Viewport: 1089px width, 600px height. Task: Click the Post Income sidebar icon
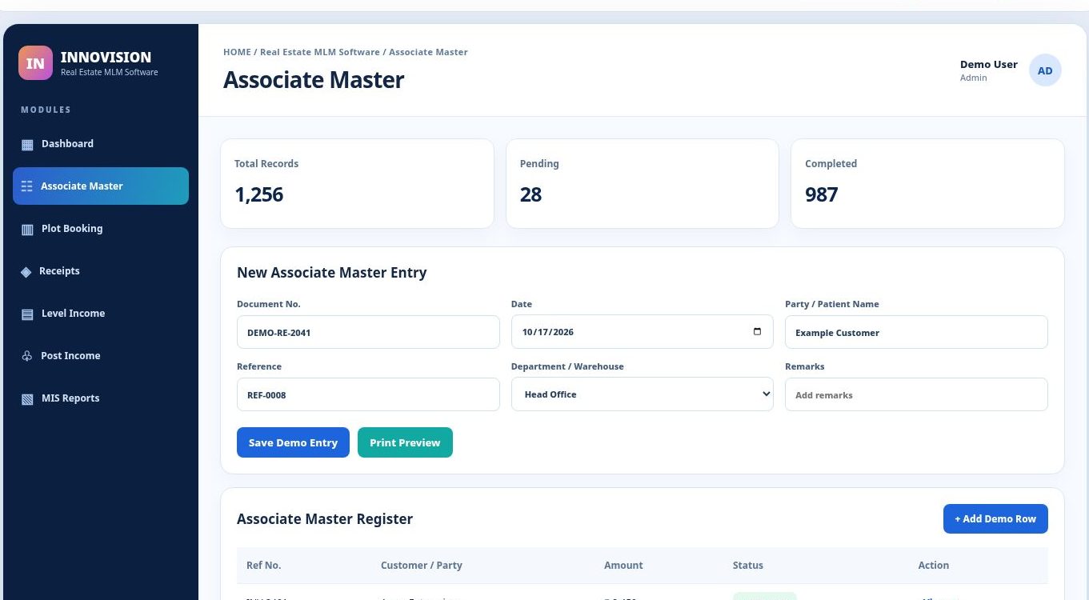(x=27, y=357)
